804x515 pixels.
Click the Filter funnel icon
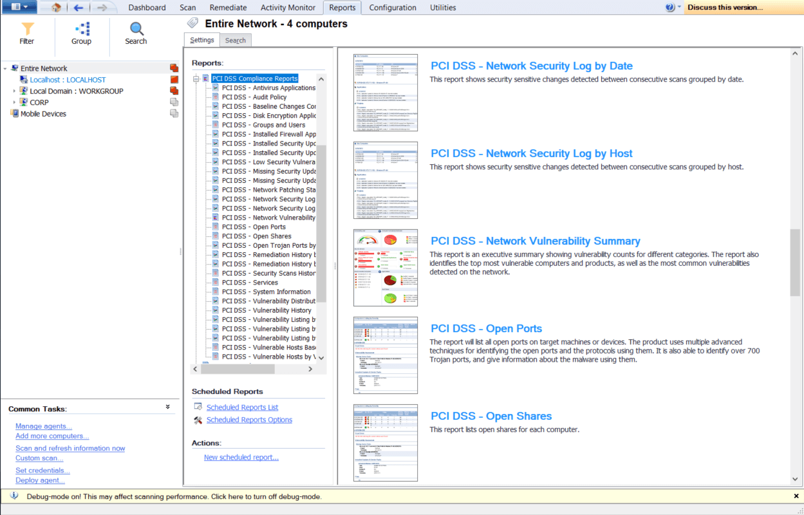click(x=27, y=29)
